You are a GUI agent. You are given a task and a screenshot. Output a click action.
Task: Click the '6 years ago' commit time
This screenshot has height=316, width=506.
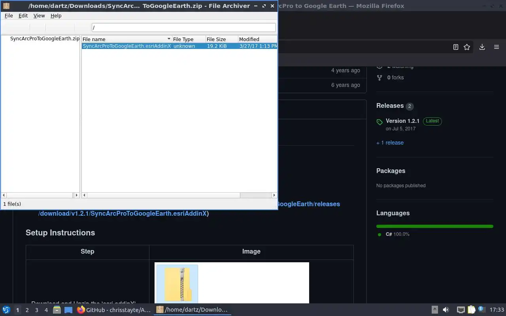346,85
